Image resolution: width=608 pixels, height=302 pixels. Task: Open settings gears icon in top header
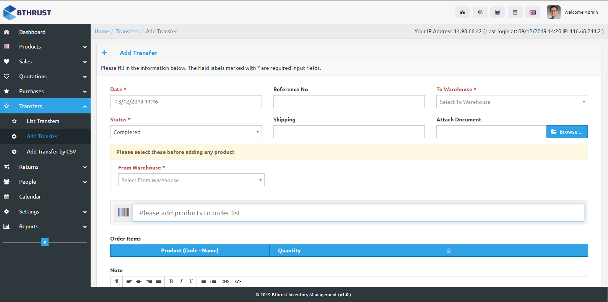pyautogui.click(x=480, y=12)
